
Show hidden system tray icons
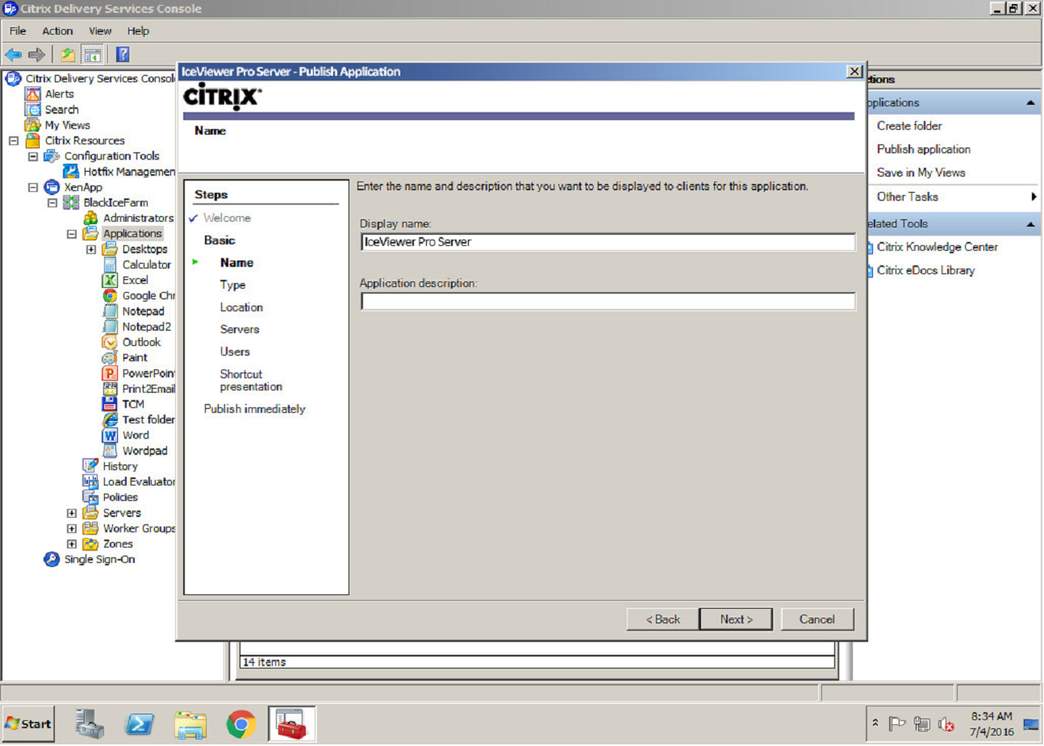875,723
